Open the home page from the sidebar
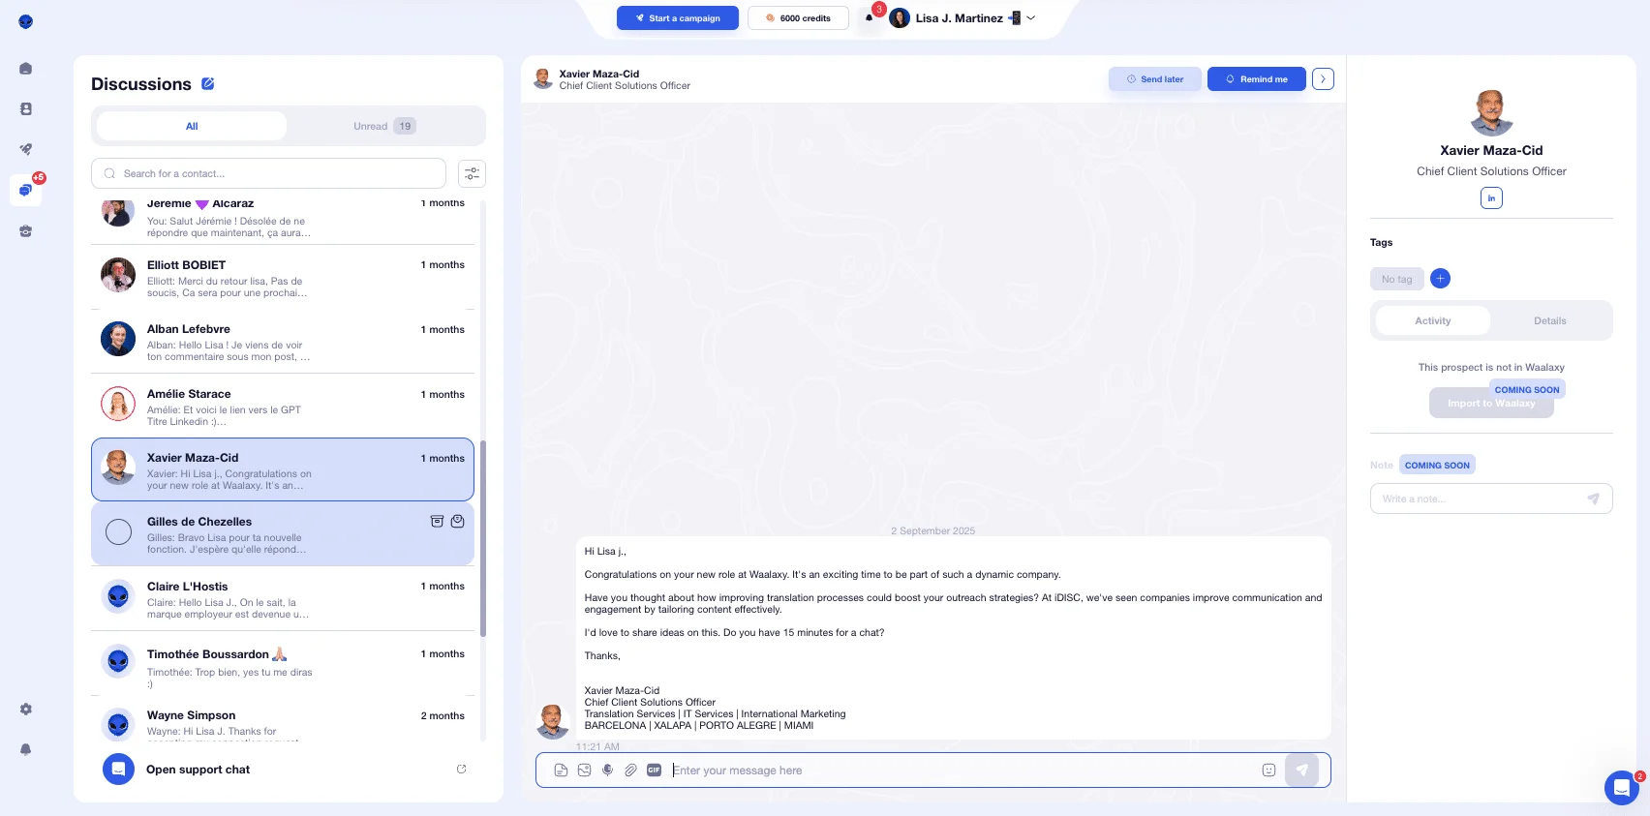 pyautogui.click(x=26, y=69)
